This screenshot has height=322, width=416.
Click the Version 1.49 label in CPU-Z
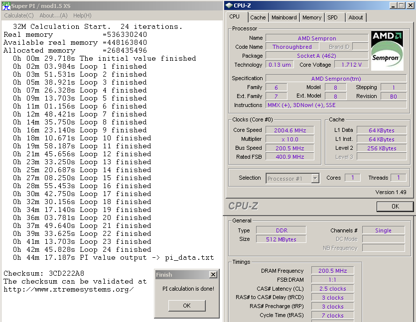click(x=391, y=192)
